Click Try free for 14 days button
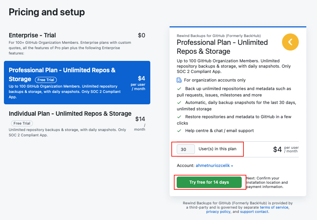This screenshot has width=317, height=220. tap(209, 182)
